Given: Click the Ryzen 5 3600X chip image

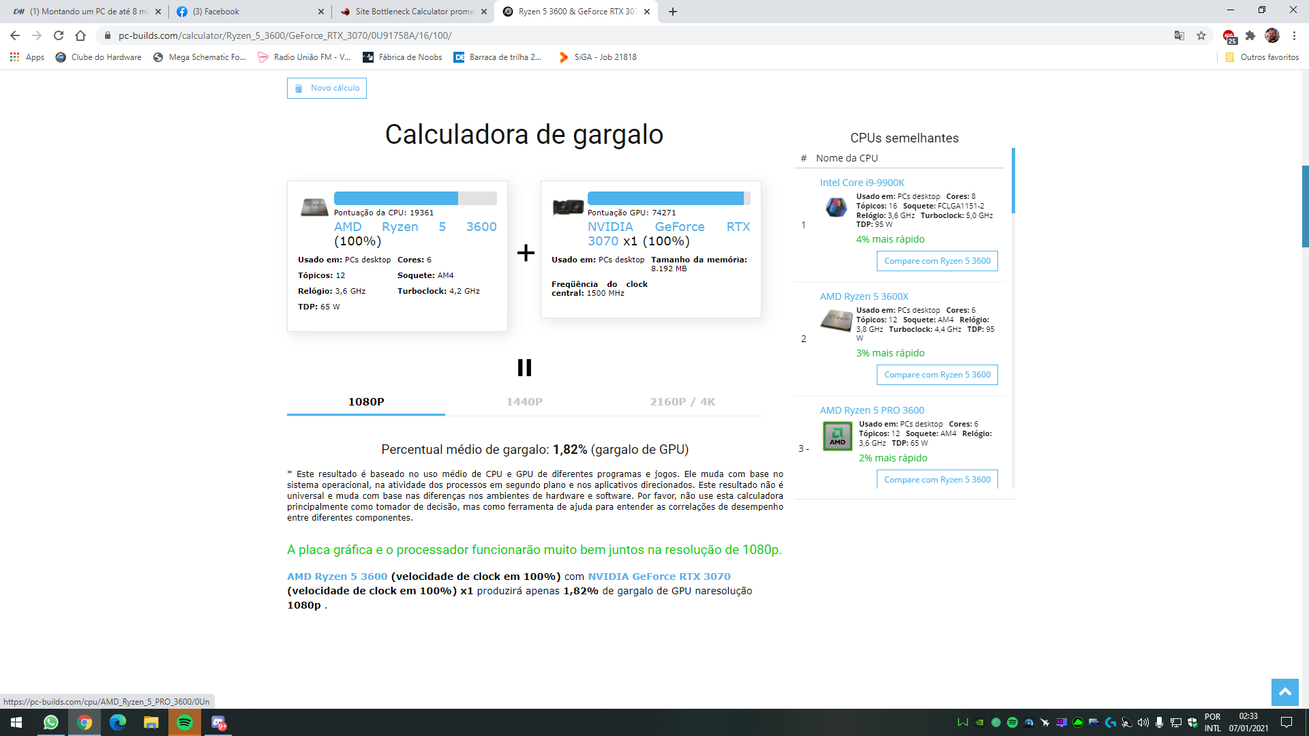Looking at the screenshot, I should point(836,320).
